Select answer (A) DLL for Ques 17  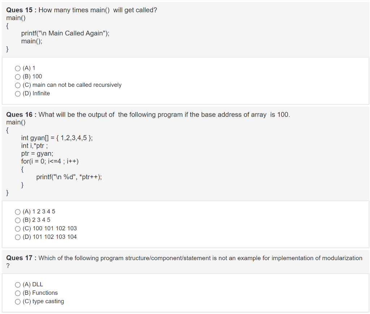pos(17,284)
